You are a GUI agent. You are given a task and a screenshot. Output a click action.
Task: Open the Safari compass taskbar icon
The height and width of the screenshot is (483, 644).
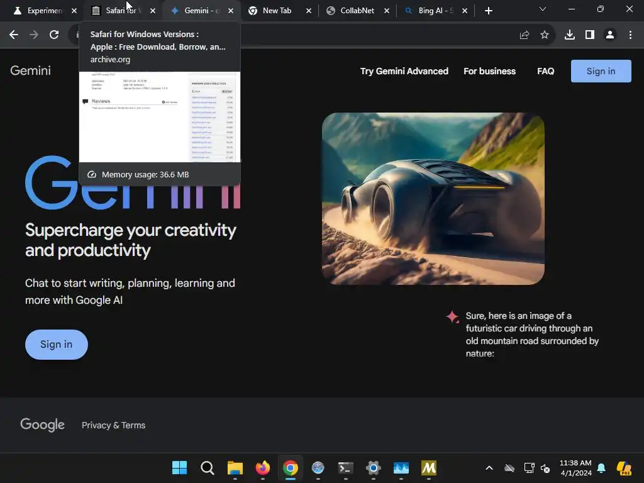coord(318,467)
